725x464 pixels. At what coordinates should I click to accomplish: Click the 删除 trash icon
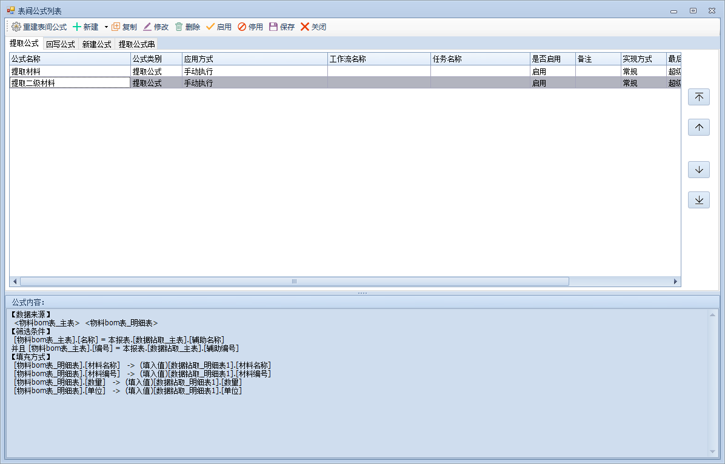coord(179,27)
